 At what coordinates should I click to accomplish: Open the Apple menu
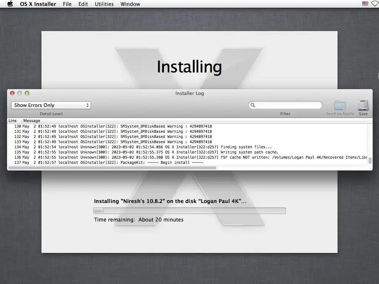point(10,4)
